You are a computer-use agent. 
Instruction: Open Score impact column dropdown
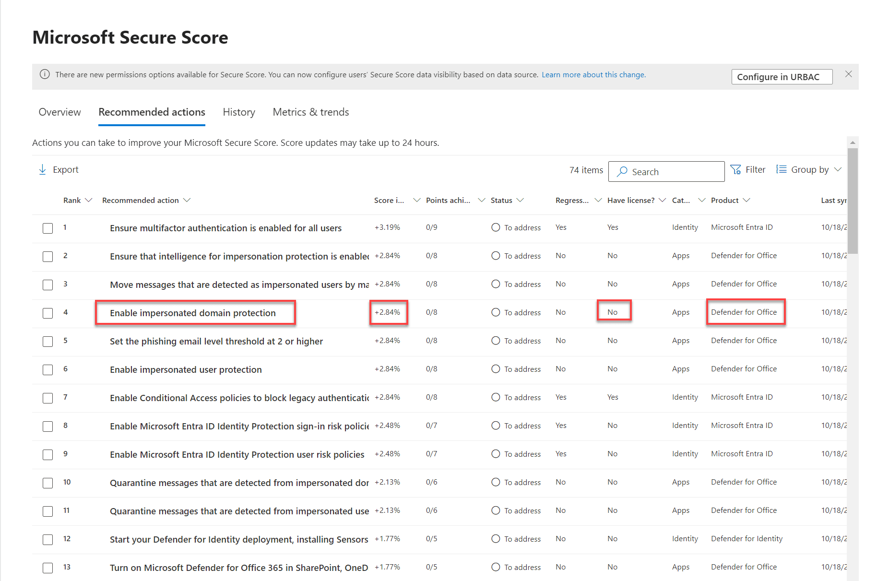pos(416,200)
